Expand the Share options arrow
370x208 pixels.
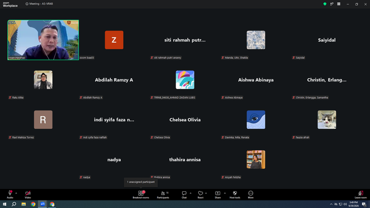(x=225, y=193)
